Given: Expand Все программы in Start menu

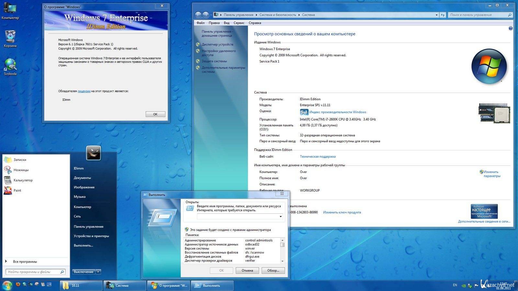Looking at the screenshot, I should tap(25, 262).
